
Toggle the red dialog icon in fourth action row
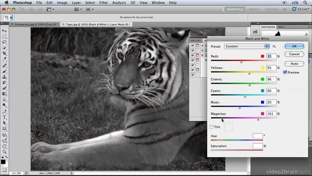197,60
